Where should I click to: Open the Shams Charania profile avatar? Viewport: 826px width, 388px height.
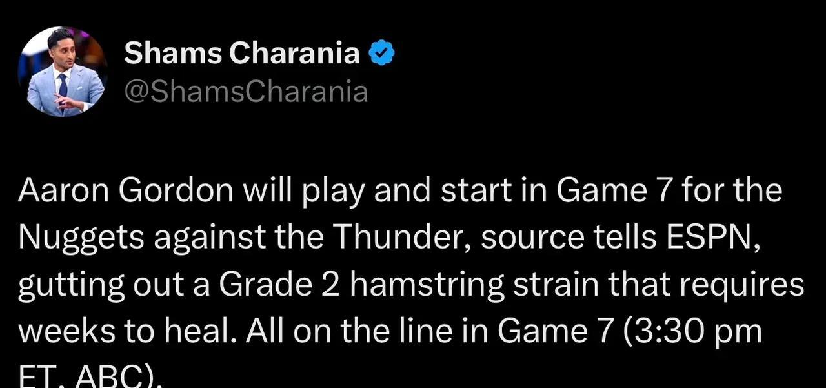tap(63, 72)
